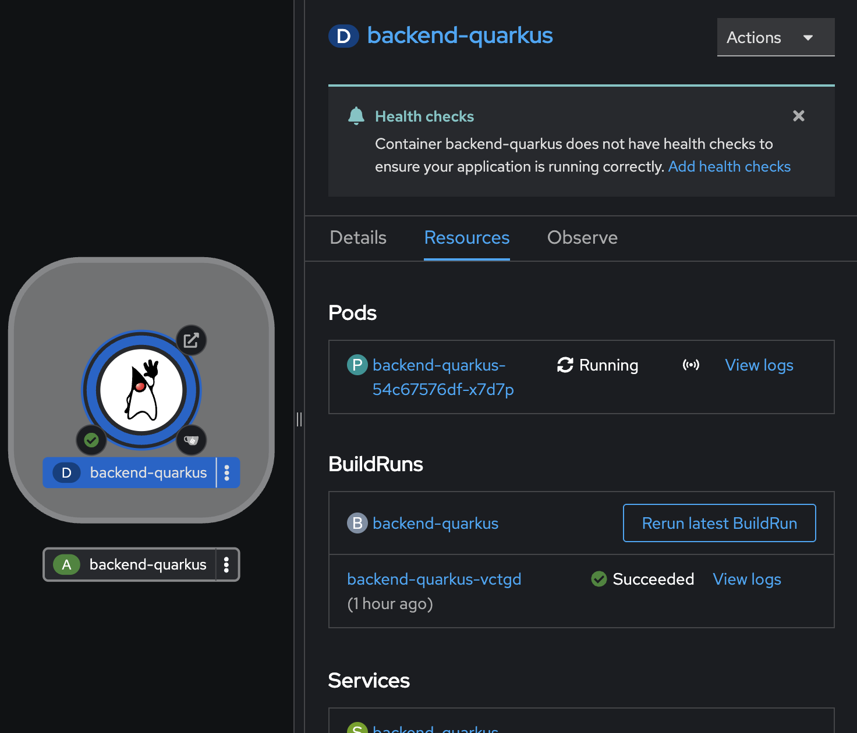
Task: Open kebab menu for deployment backend-quarkus label
Action: pos(227,472)
